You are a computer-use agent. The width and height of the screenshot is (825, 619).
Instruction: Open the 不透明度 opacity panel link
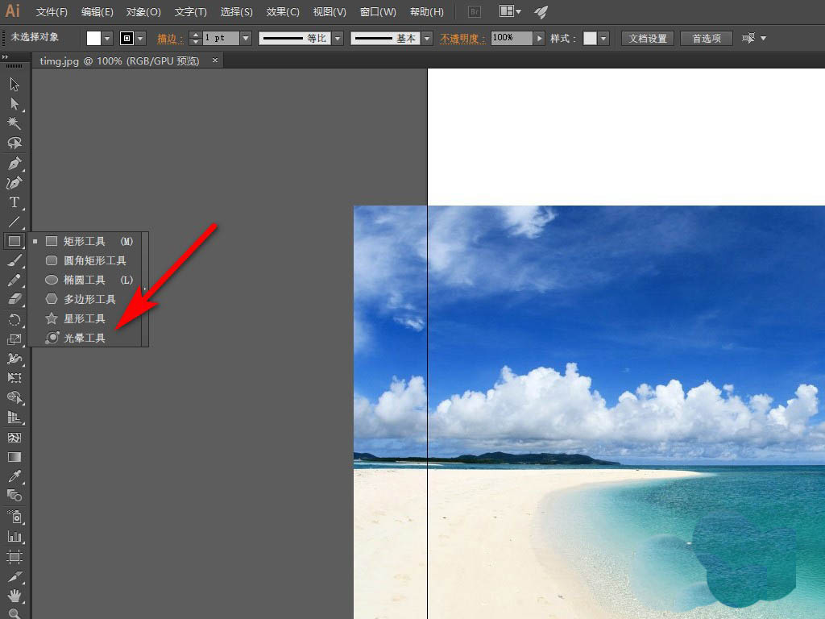point(462,39)
